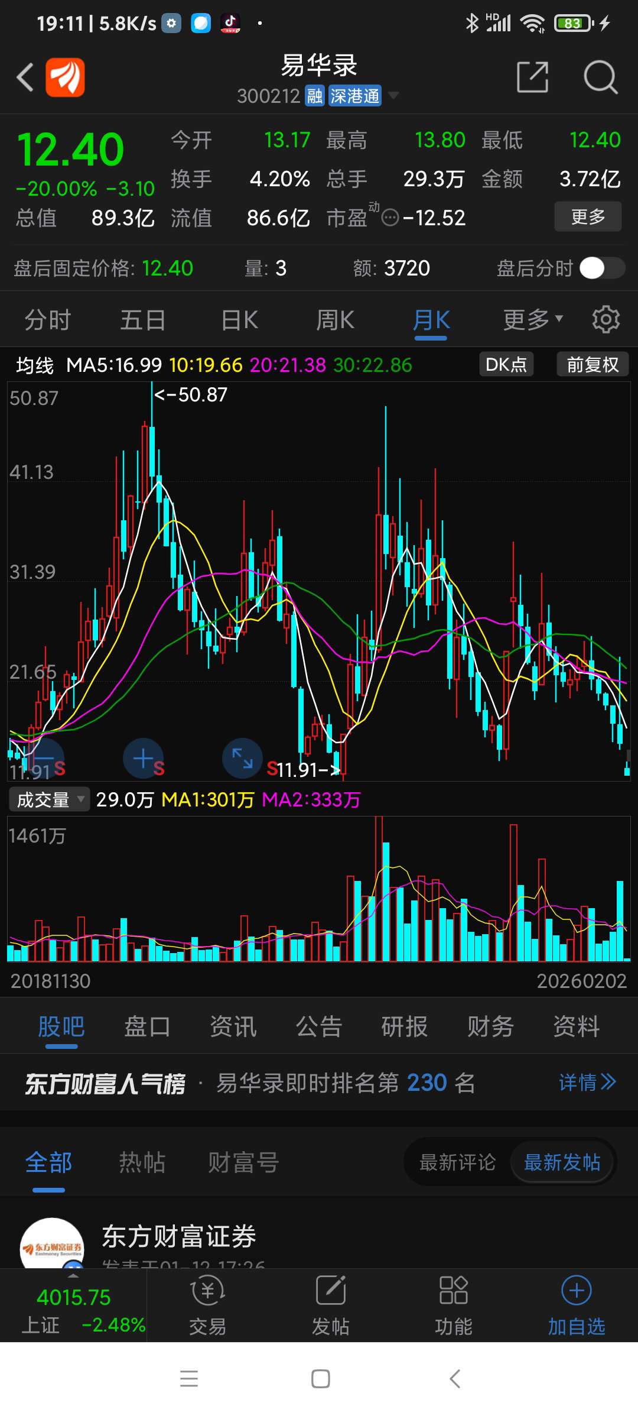Image resolution: width=638 pixels, height=1419 pixels.
Task: Select 最新发帖 sort option
Action: point(562,1162)
